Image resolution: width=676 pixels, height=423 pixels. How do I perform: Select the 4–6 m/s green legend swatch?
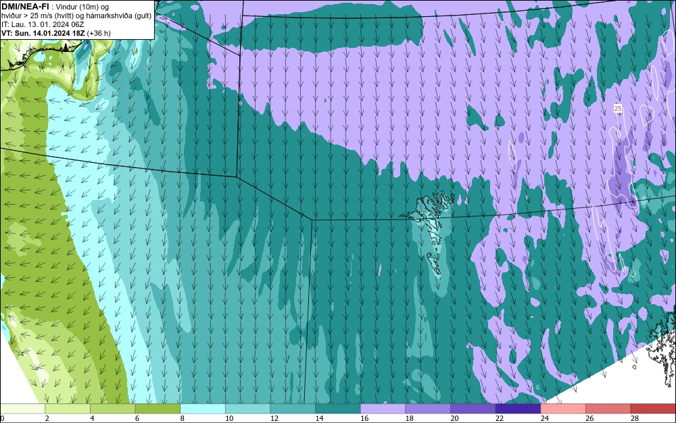click(x=112, y=409)
